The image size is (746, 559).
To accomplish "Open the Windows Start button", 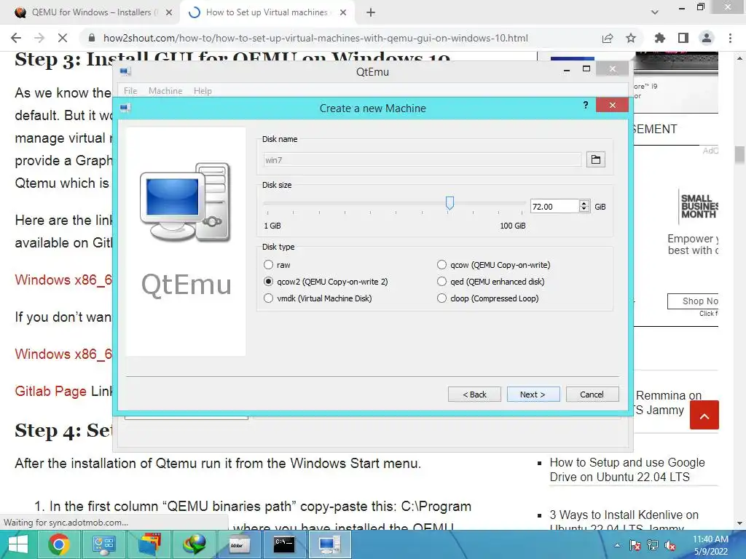I will (18, 544).
